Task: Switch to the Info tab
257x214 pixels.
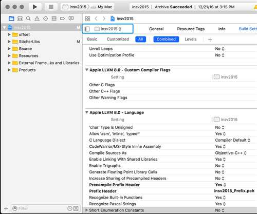Action: (222, 29)
